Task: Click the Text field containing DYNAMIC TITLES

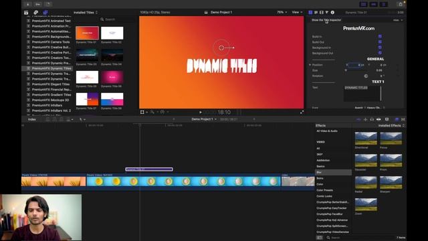Action: tap(362, 94)
